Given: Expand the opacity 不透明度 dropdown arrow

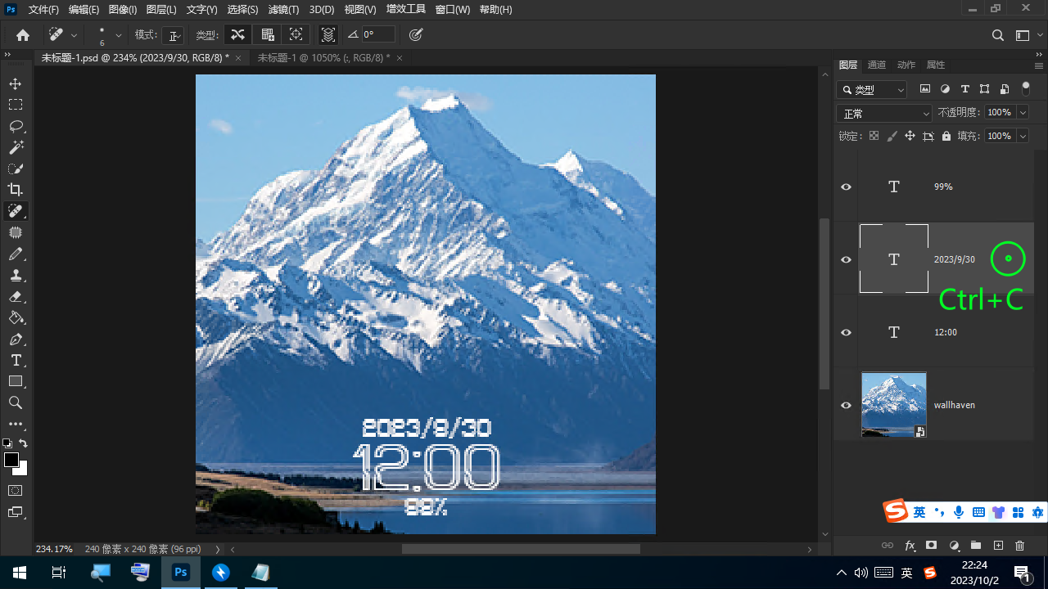Looking at the screenshot, I should pos(1023,113).
